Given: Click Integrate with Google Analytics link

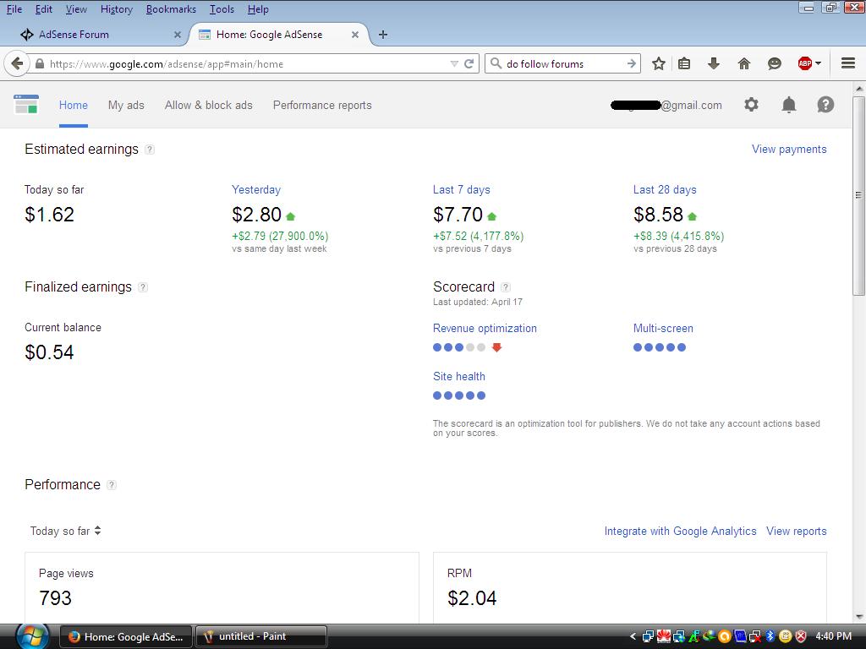Looking at the screenshot, I should pyautogui.click(x=680, y=531).
